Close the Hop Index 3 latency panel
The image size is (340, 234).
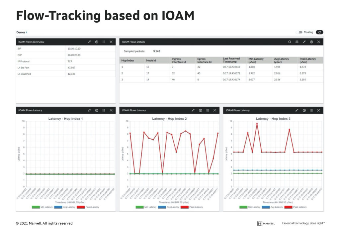[x=318, y=110]
